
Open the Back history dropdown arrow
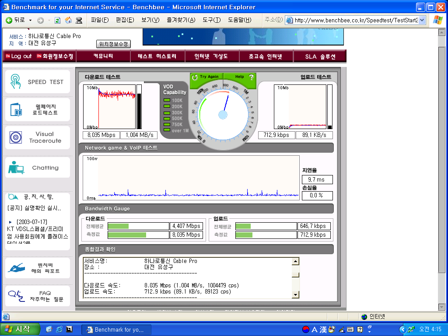point(30,20)
